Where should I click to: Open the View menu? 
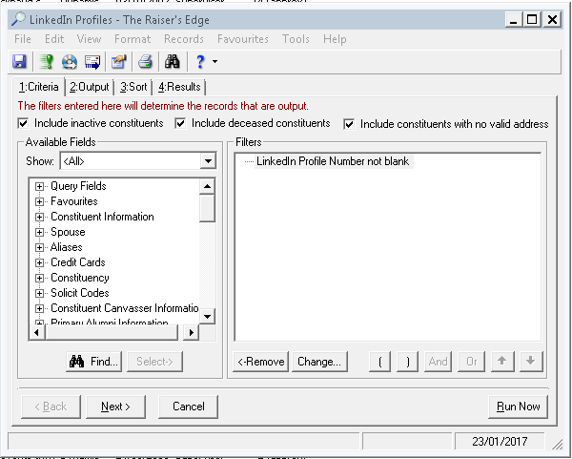pyautogui.click(x=89, y=39)
